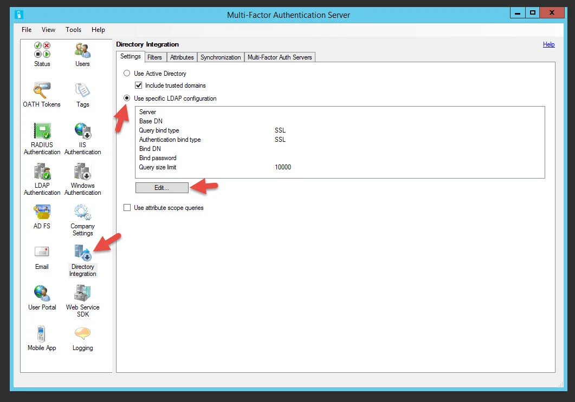This screenshot has width=575, height=402.
Task: Click the Base DN row
Action: 340,121
